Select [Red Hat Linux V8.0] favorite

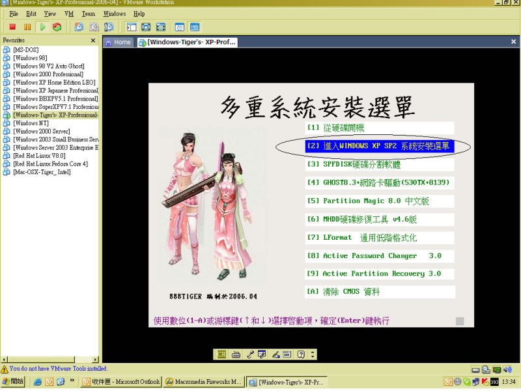pos(39,156)
